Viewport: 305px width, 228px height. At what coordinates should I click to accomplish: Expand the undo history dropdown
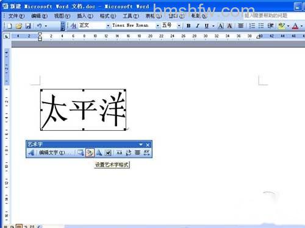[46, 26]
